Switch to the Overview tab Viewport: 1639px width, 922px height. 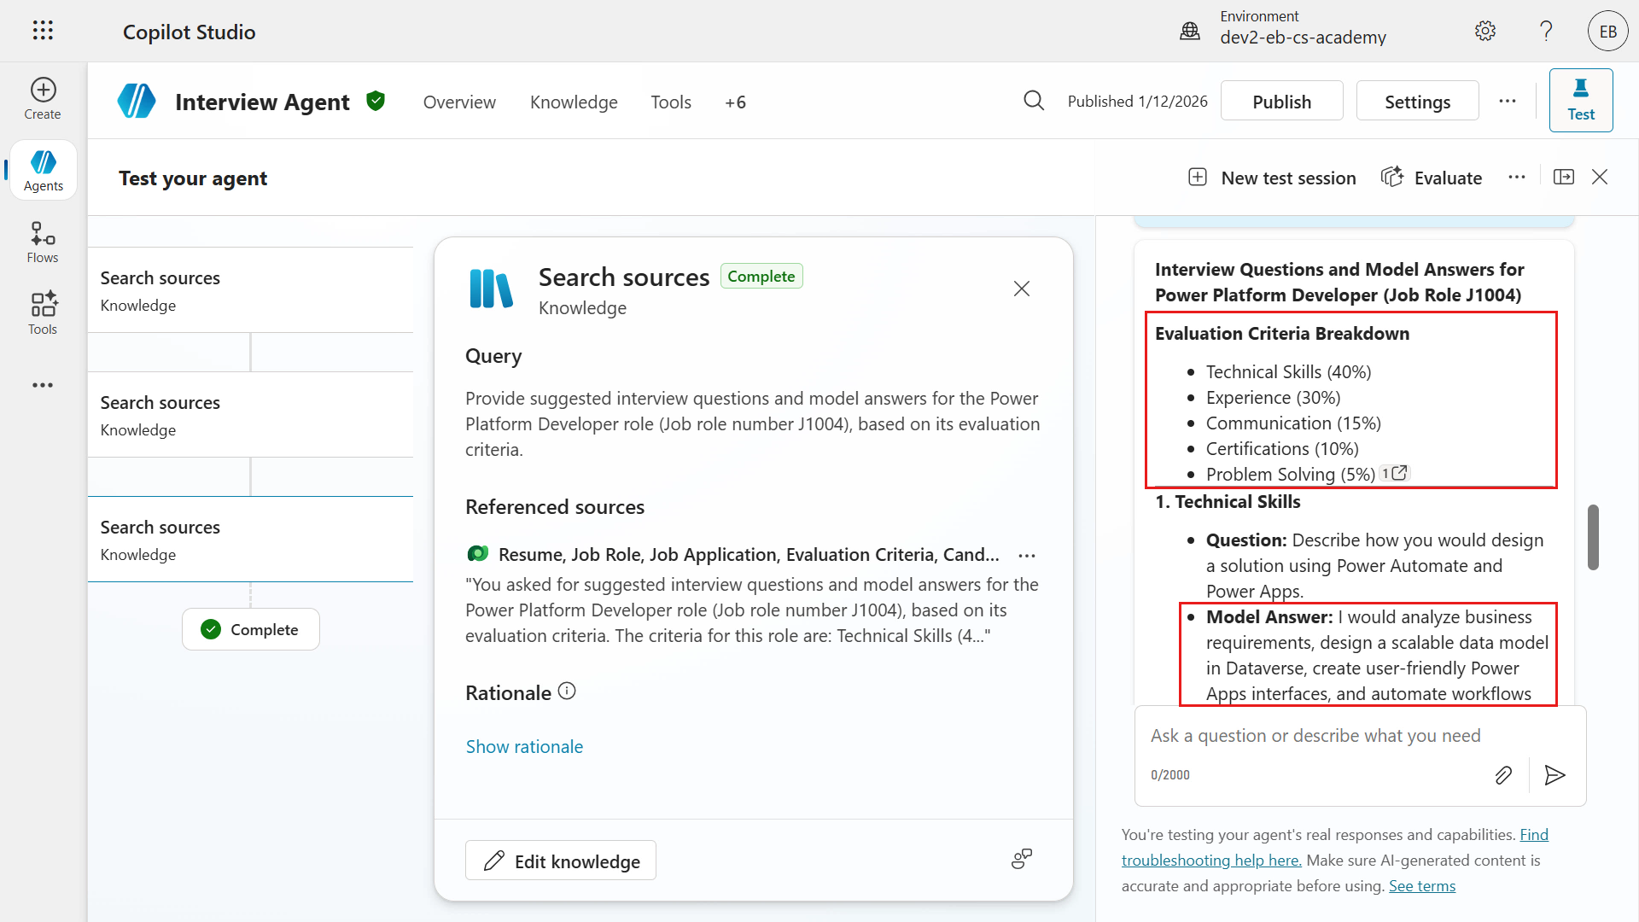point(459,102)
